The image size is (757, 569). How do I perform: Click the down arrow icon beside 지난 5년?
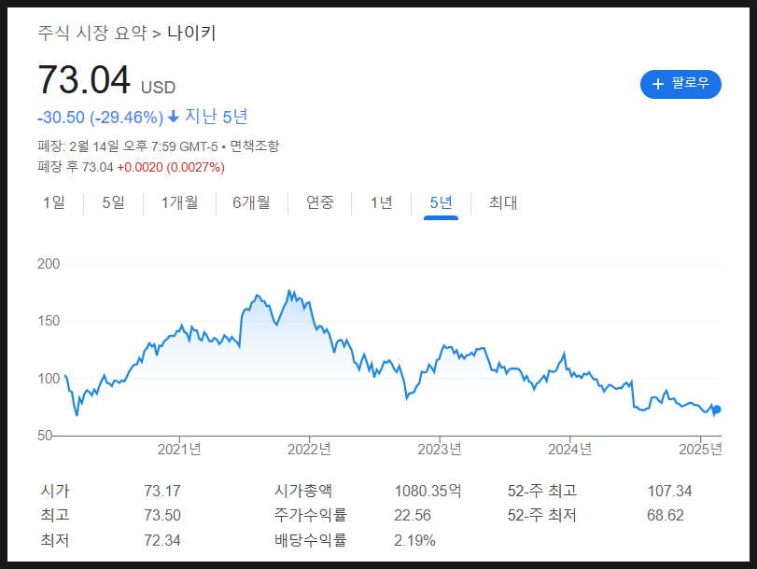click(174, 117)
